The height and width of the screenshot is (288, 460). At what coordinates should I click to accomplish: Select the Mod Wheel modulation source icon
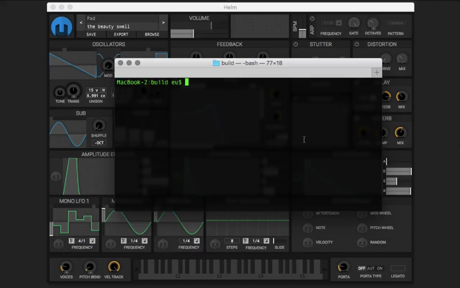[362, 214]
